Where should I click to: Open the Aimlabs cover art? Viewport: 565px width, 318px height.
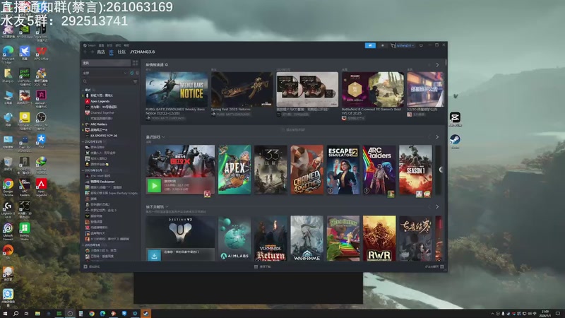coord(234,238)
